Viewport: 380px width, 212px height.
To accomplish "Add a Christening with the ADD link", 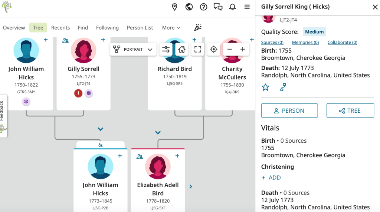I will tap(271, 178).
